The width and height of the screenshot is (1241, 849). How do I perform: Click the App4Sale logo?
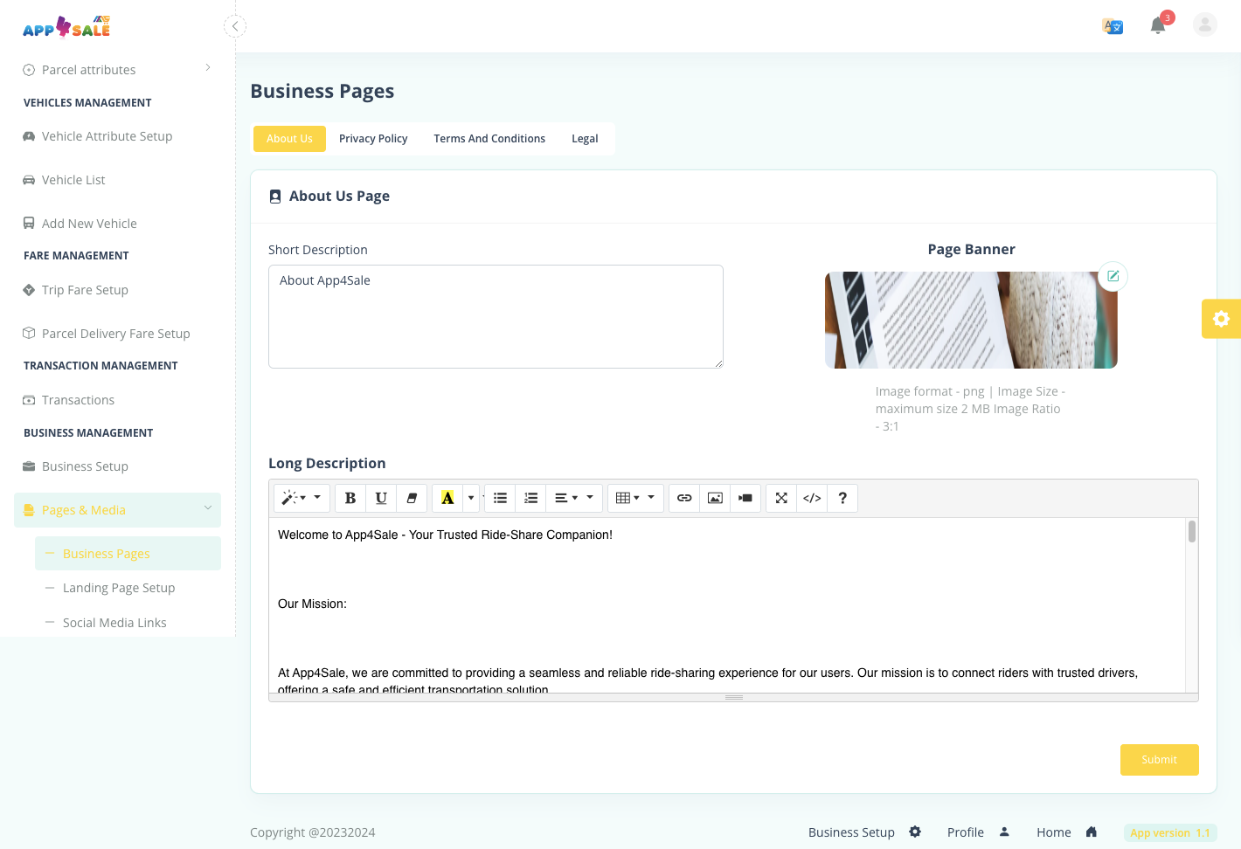click(x=66, y=27)
